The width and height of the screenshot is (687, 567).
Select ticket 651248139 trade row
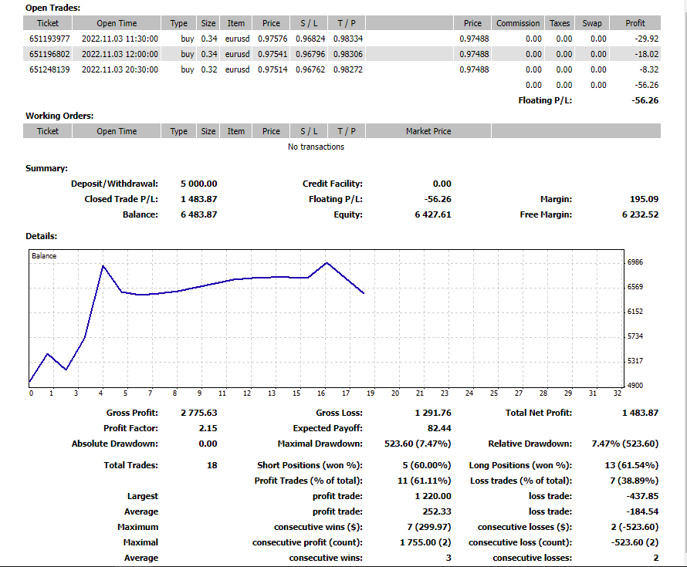(x=342, y=69)
